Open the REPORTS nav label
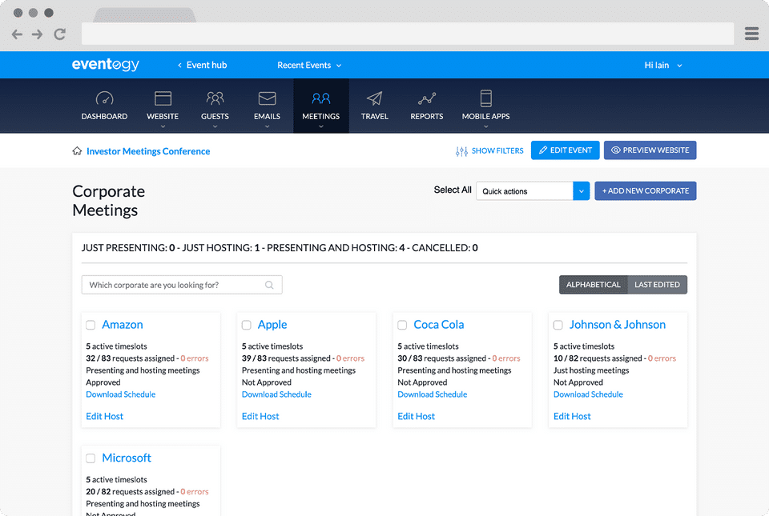This screenshot has width=769, height=516. 427,117
